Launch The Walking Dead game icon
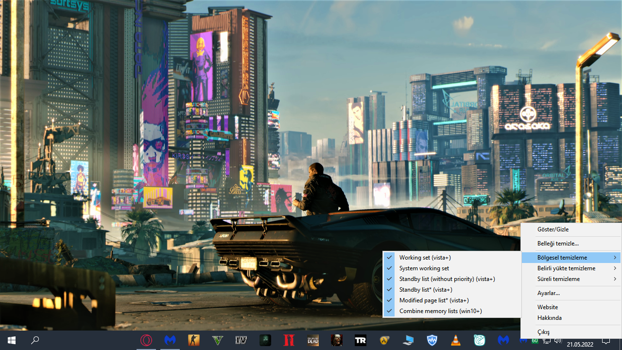This screenshot has height=350, width=622. [x=313, y=340]
